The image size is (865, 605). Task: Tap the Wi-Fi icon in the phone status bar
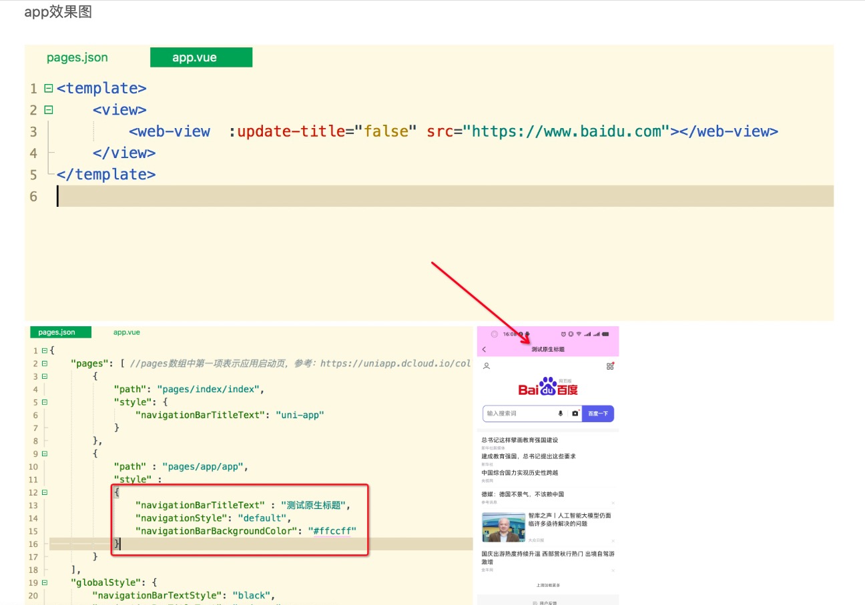579,334
